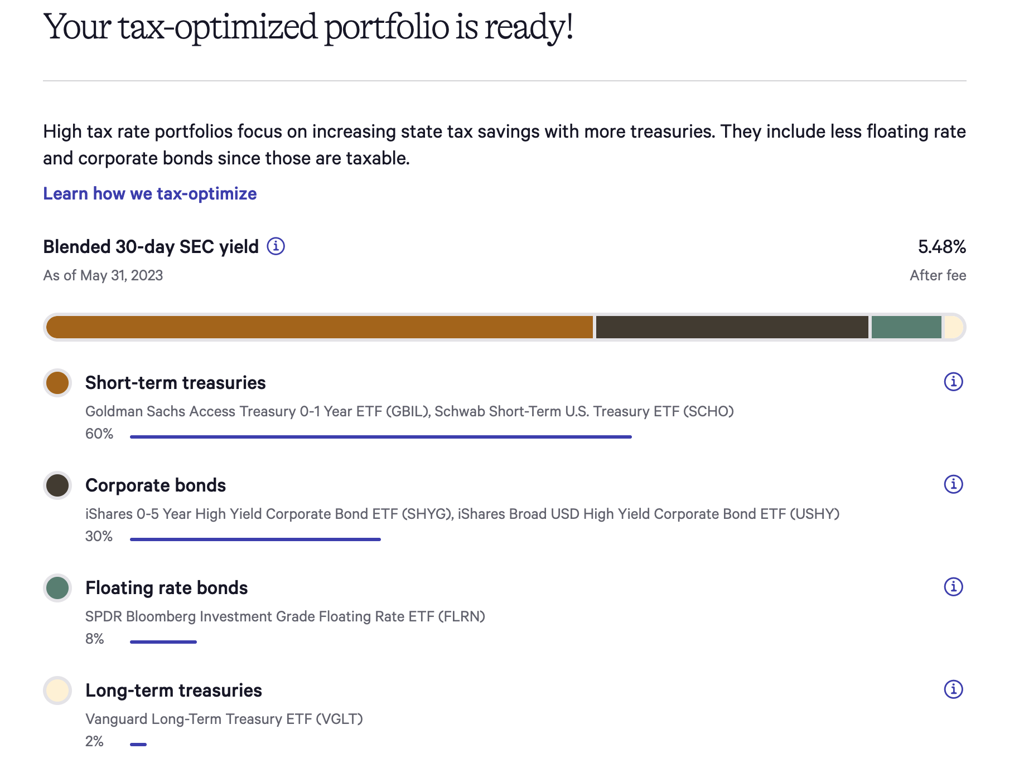Click the 5.48% after-fee yield value
This screenshot has width=1024, height=778.
pos(941,246)
